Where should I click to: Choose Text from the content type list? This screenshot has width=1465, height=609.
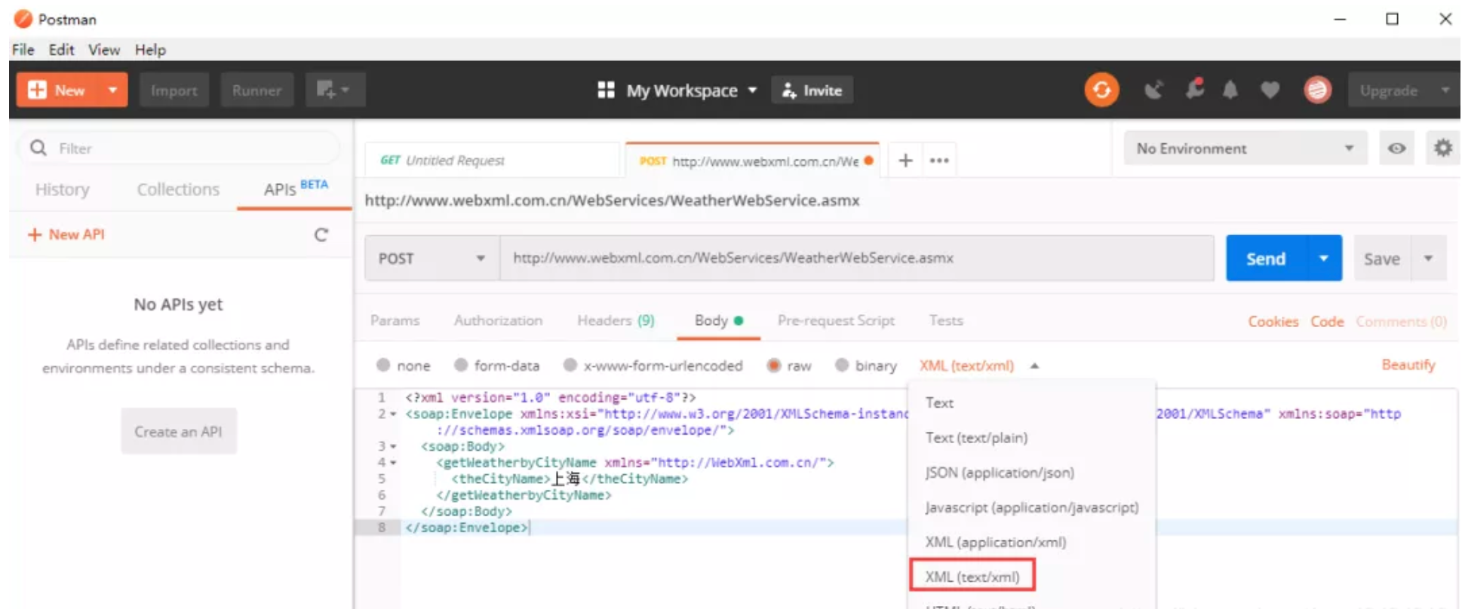(x=1032, y=402)
